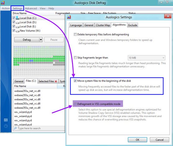Click the blue cluster in the cluster map
173x146 pixels.
[31, 61]
